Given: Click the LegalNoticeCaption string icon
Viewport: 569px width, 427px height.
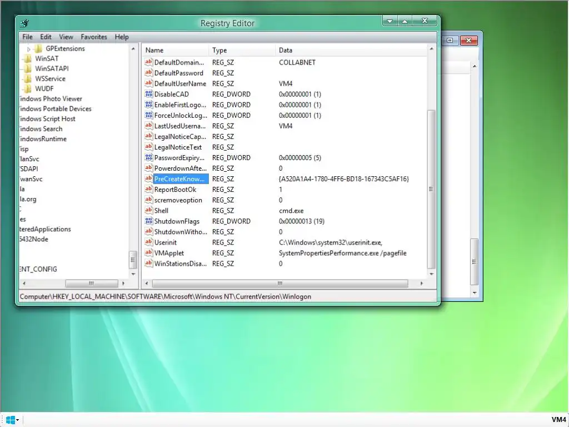Looking at the screenshot, I should 148,136.
